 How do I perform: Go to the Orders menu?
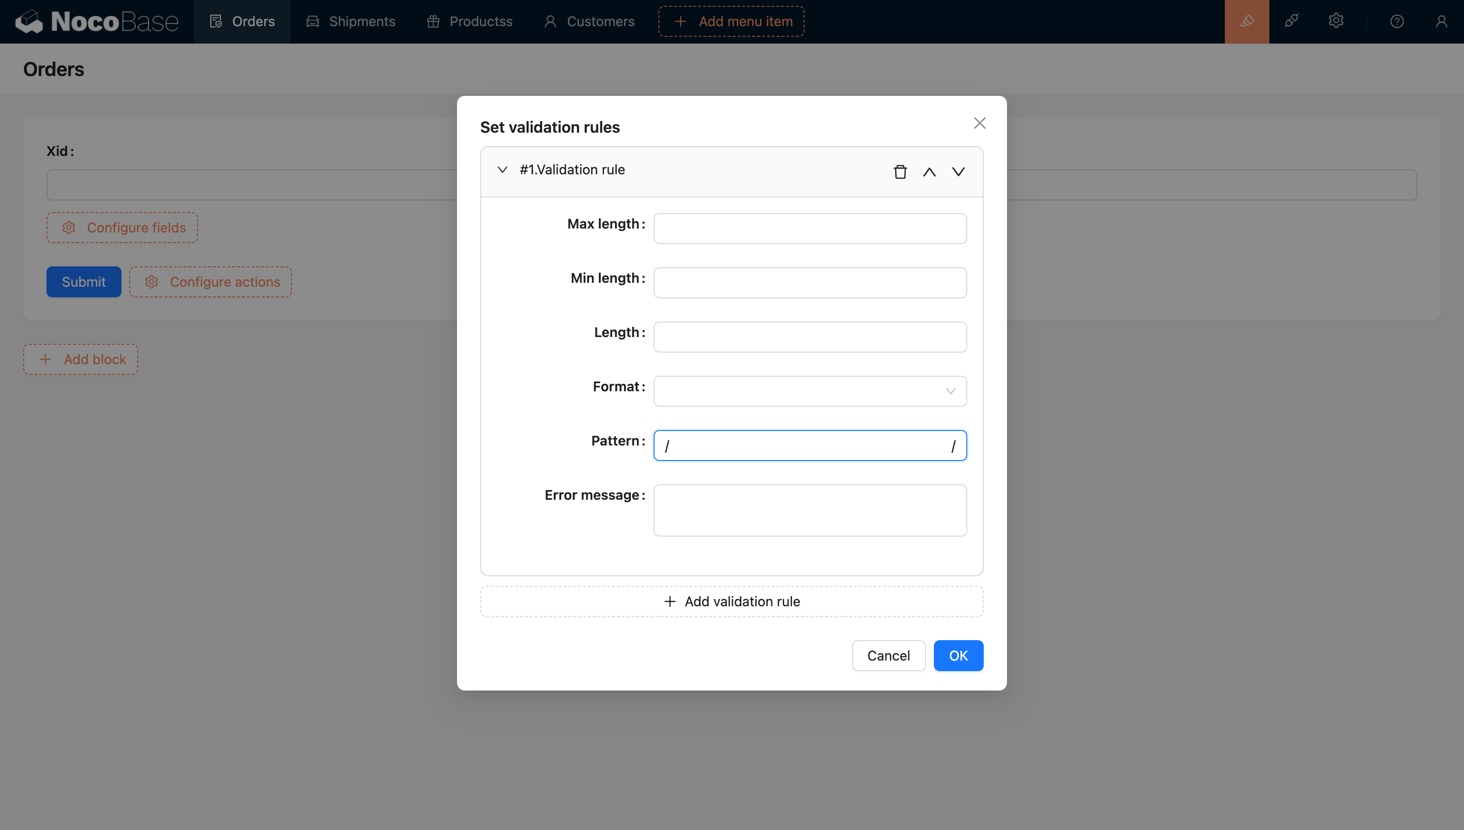[x=242, y=22]
